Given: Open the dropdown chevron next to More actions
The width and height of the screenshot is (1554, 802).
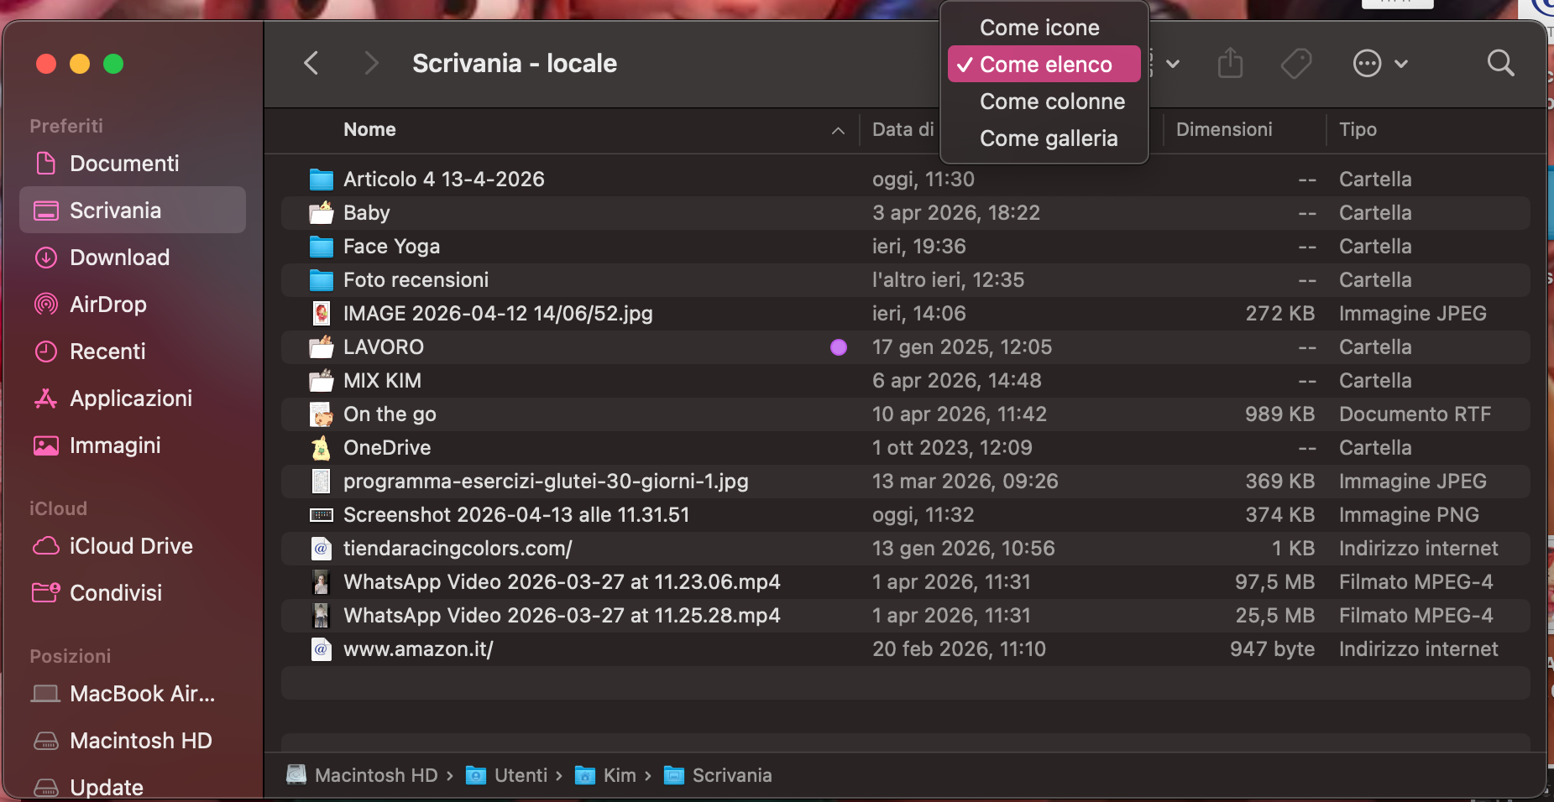Looking at the screenshot, I should [x=1400, y=63].
